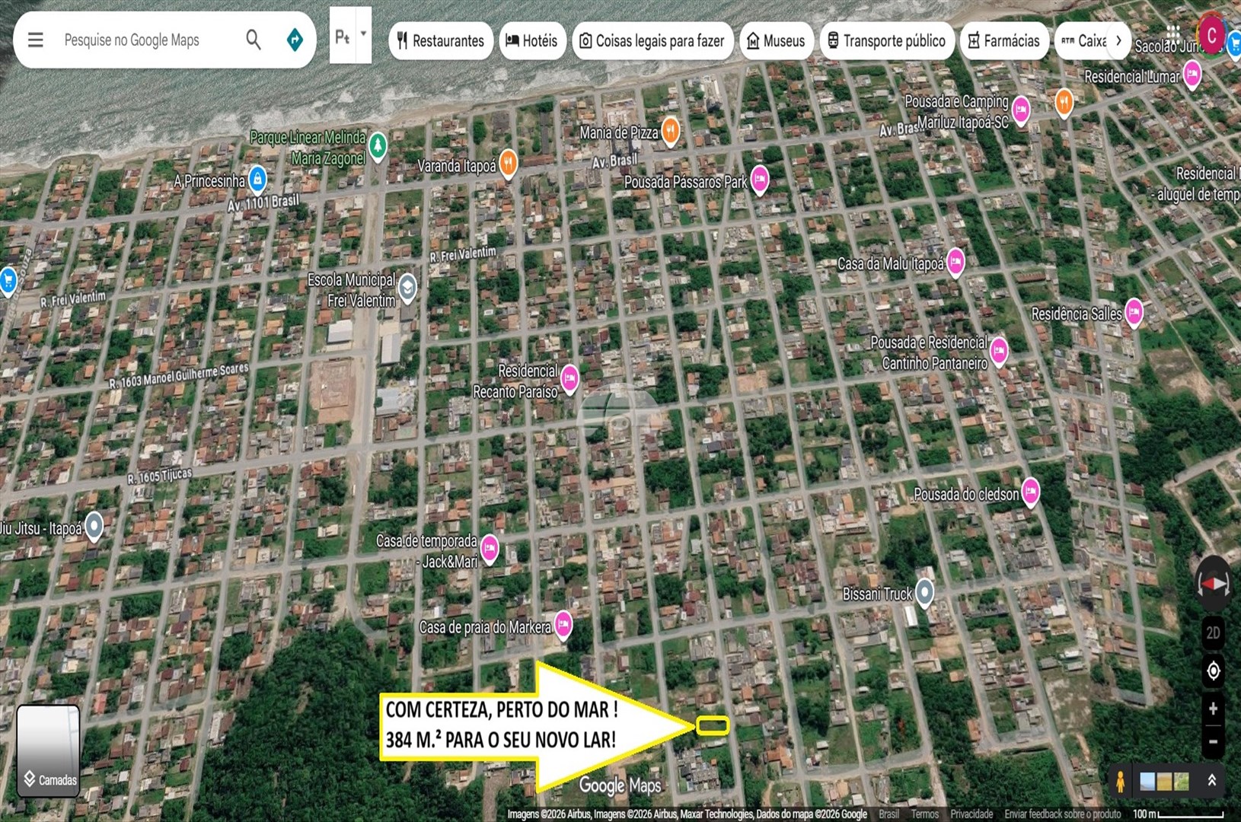Viewport: 1241px width, 822px height.
Task: Select the Transporte público filter chip
Action: pos(887,40)
